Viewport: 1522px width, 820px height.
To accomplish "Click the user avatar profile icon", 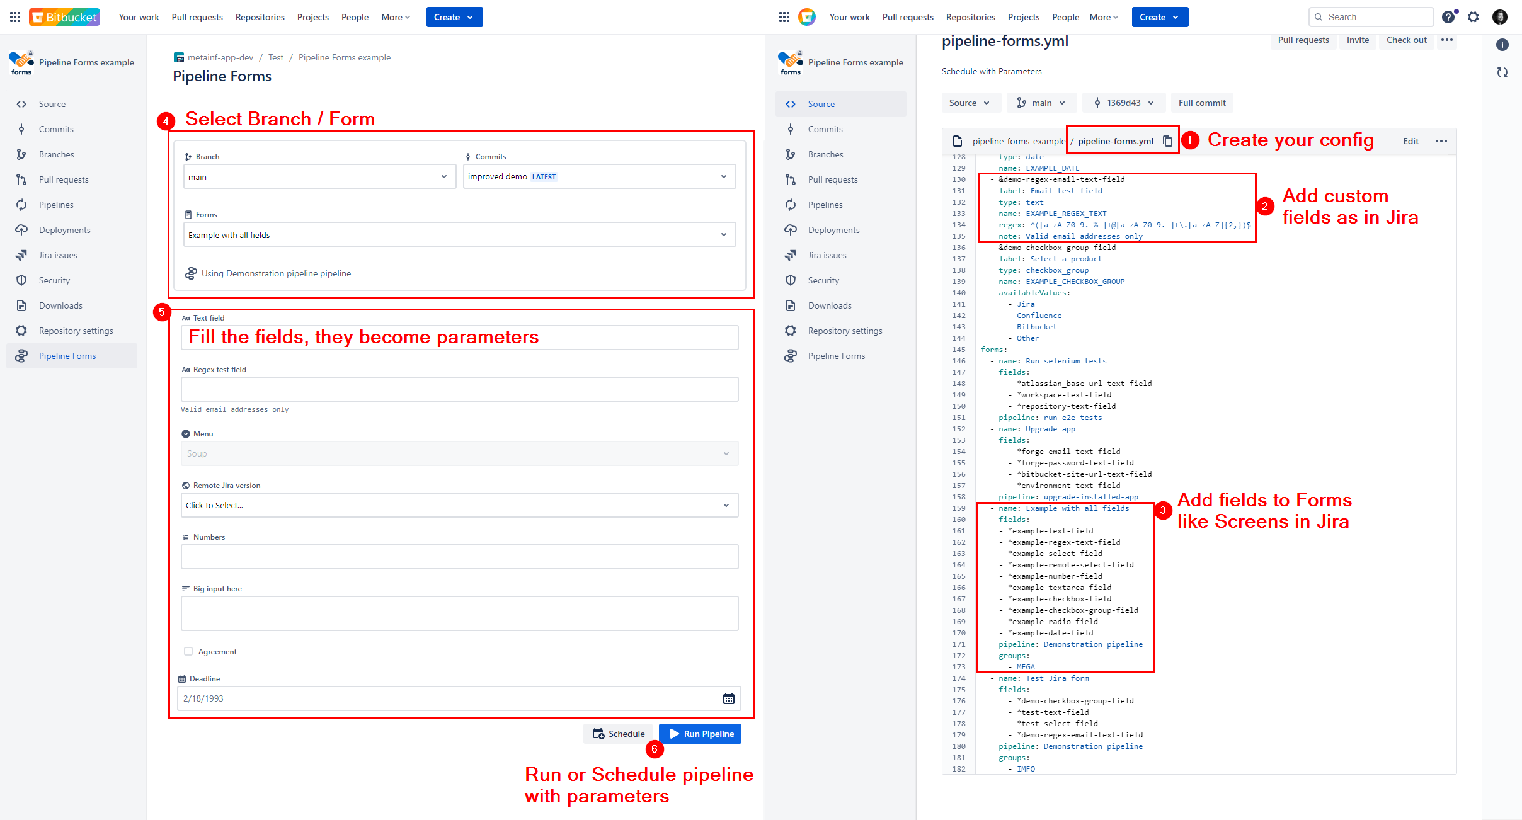I will [x=1499, y=17].
